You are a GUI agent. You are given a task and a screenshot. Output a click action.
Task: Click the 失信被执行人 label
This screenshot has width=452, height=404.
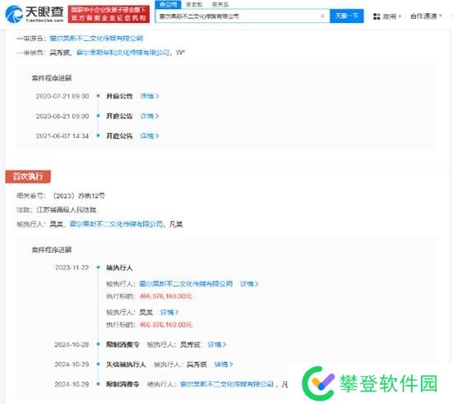point(126,365)
